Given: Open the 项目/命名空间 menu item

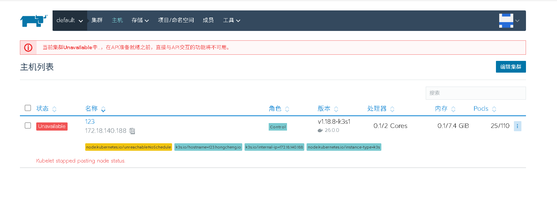Looking at the screenshot, I should [176, 21].
